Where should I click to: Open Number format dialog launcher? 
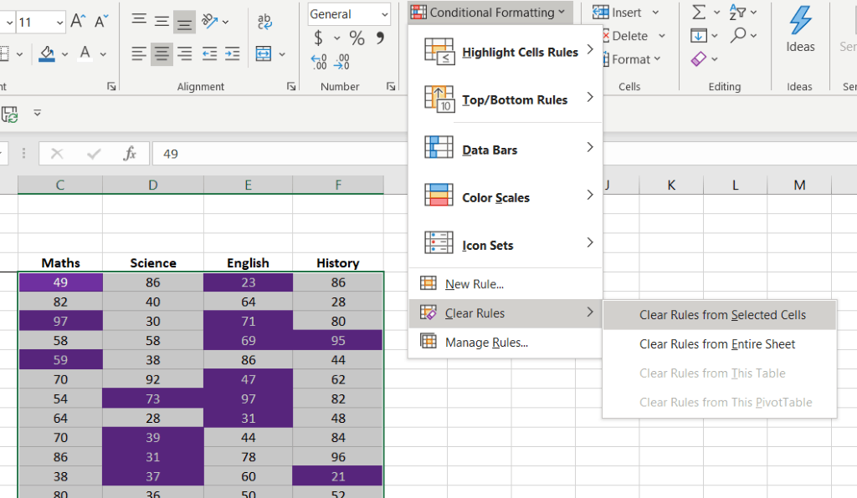click(x=391, y=86)
